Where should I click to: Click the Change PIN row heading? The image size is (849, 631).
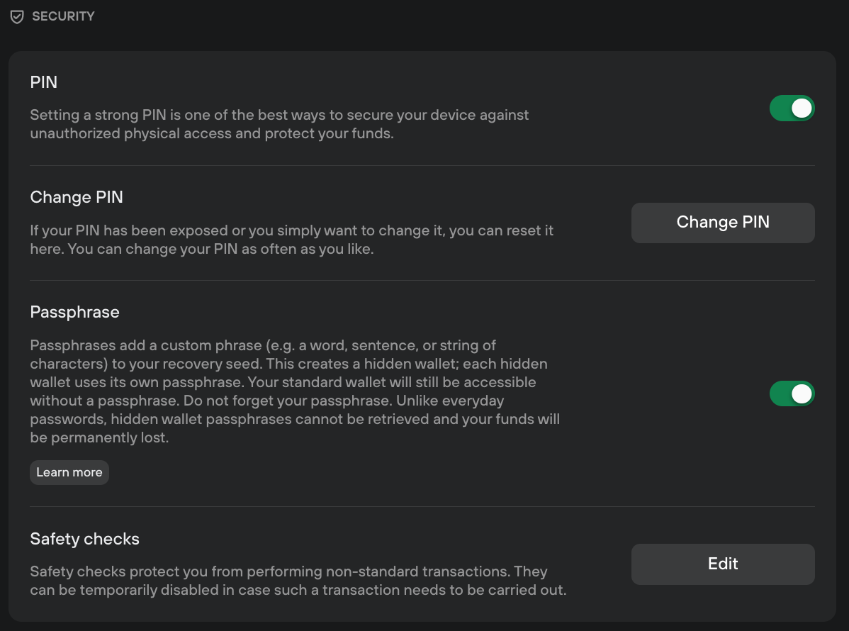77,197
